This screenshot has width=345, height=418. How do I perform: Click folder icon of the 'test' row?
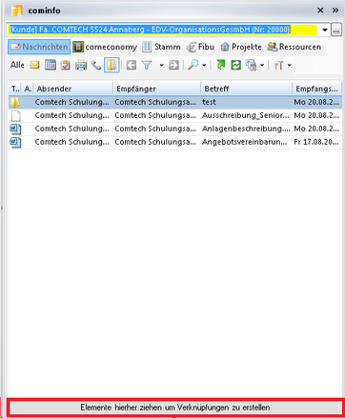point(15,102)
